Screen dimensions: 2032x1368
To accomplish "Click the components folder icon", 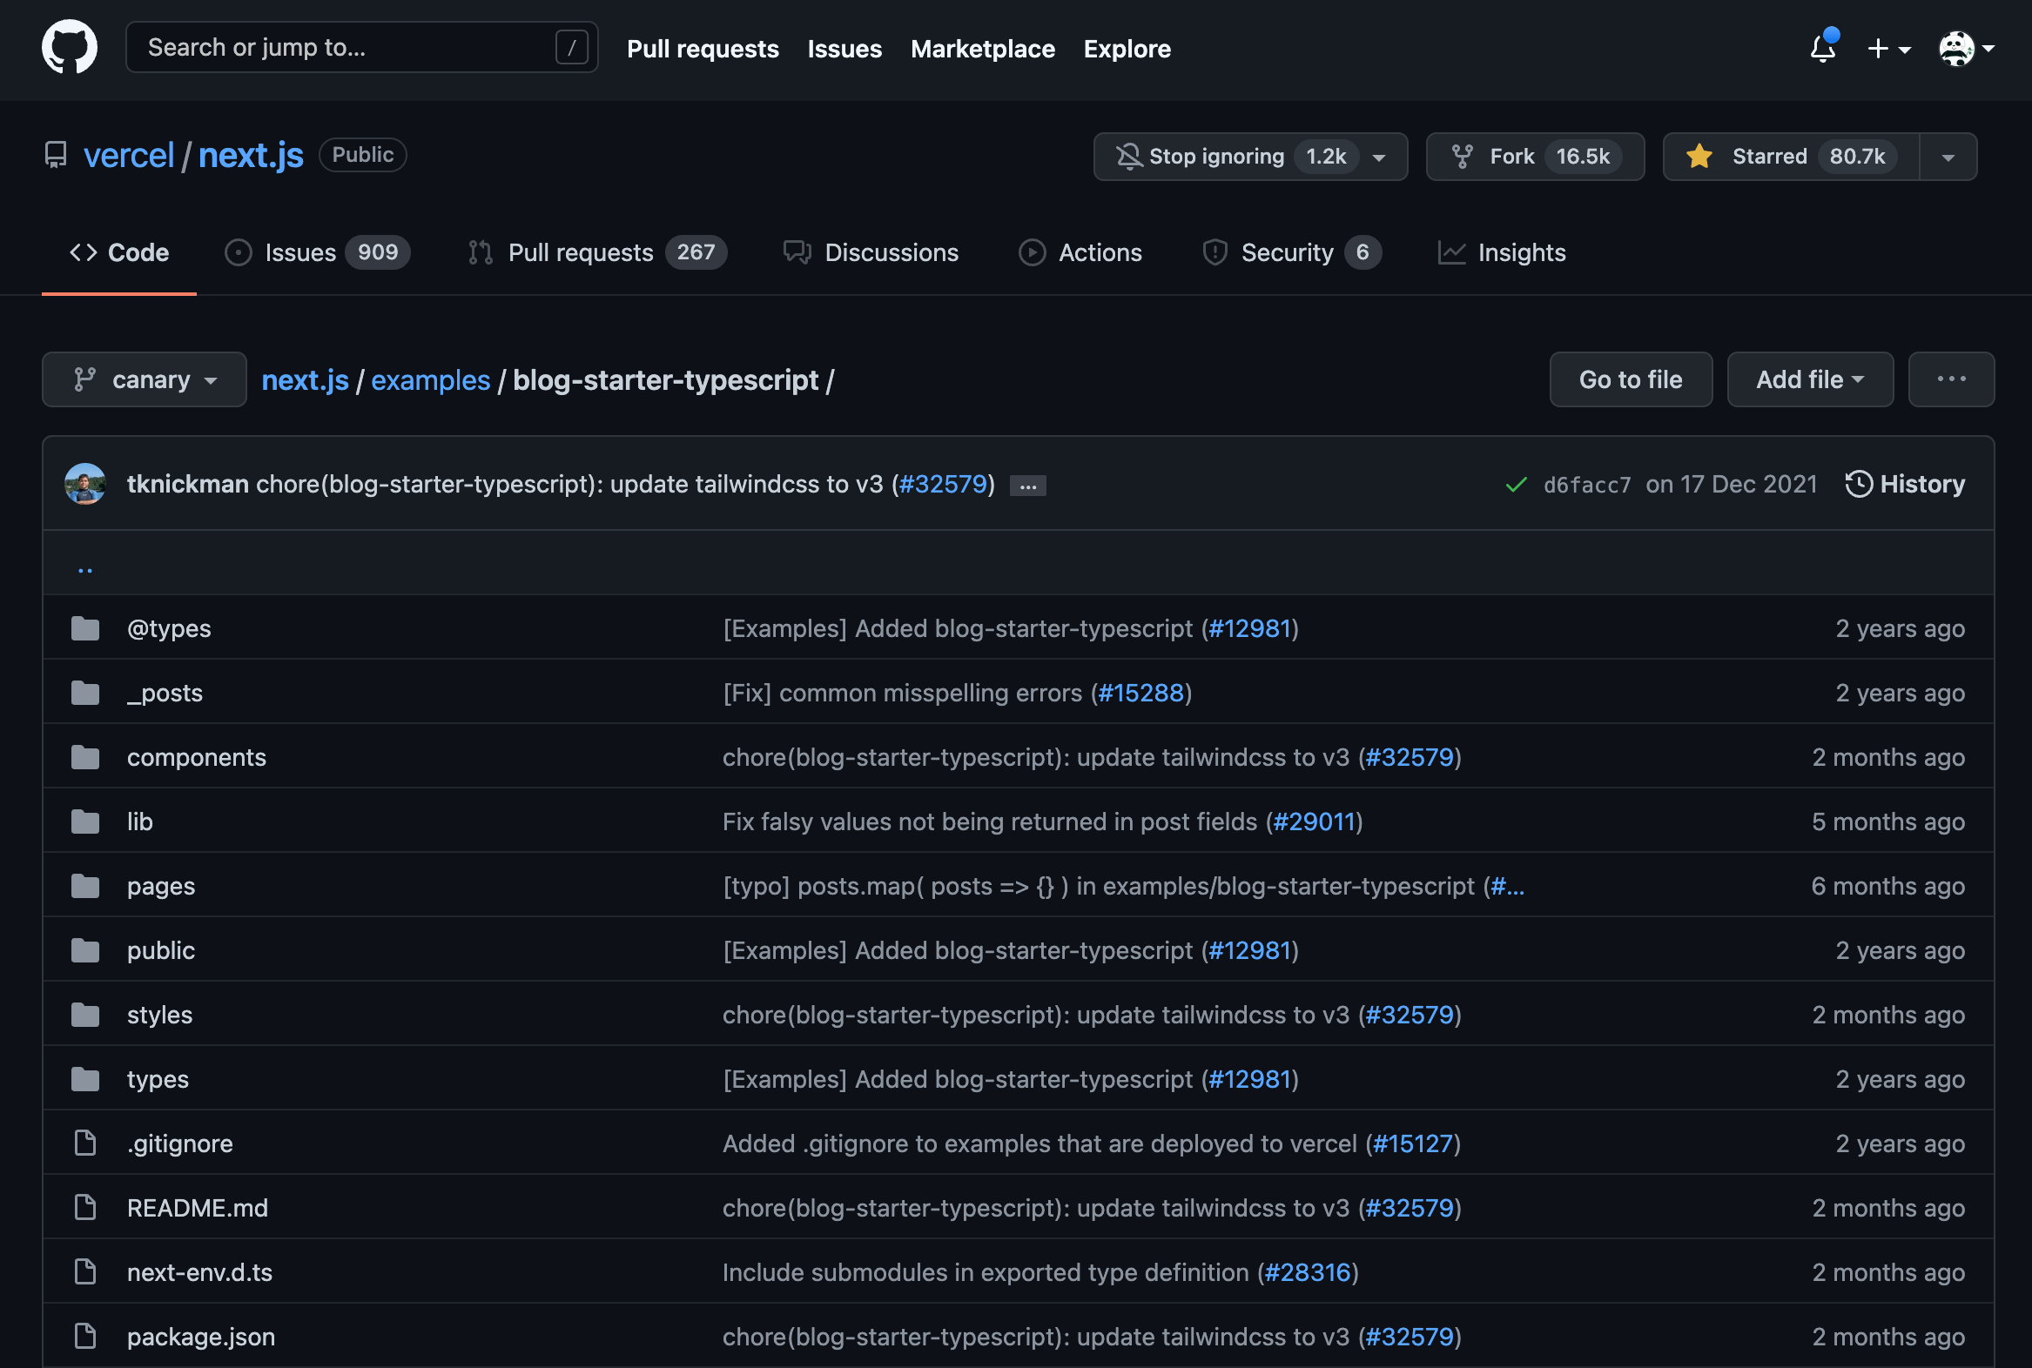I will click(85, 757).
